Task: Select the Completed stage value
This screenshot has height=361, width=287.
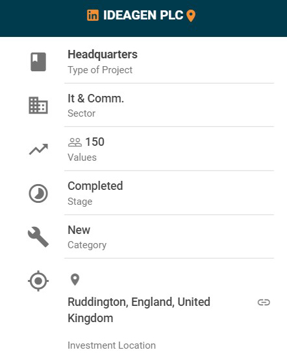Action: (95, 186)
